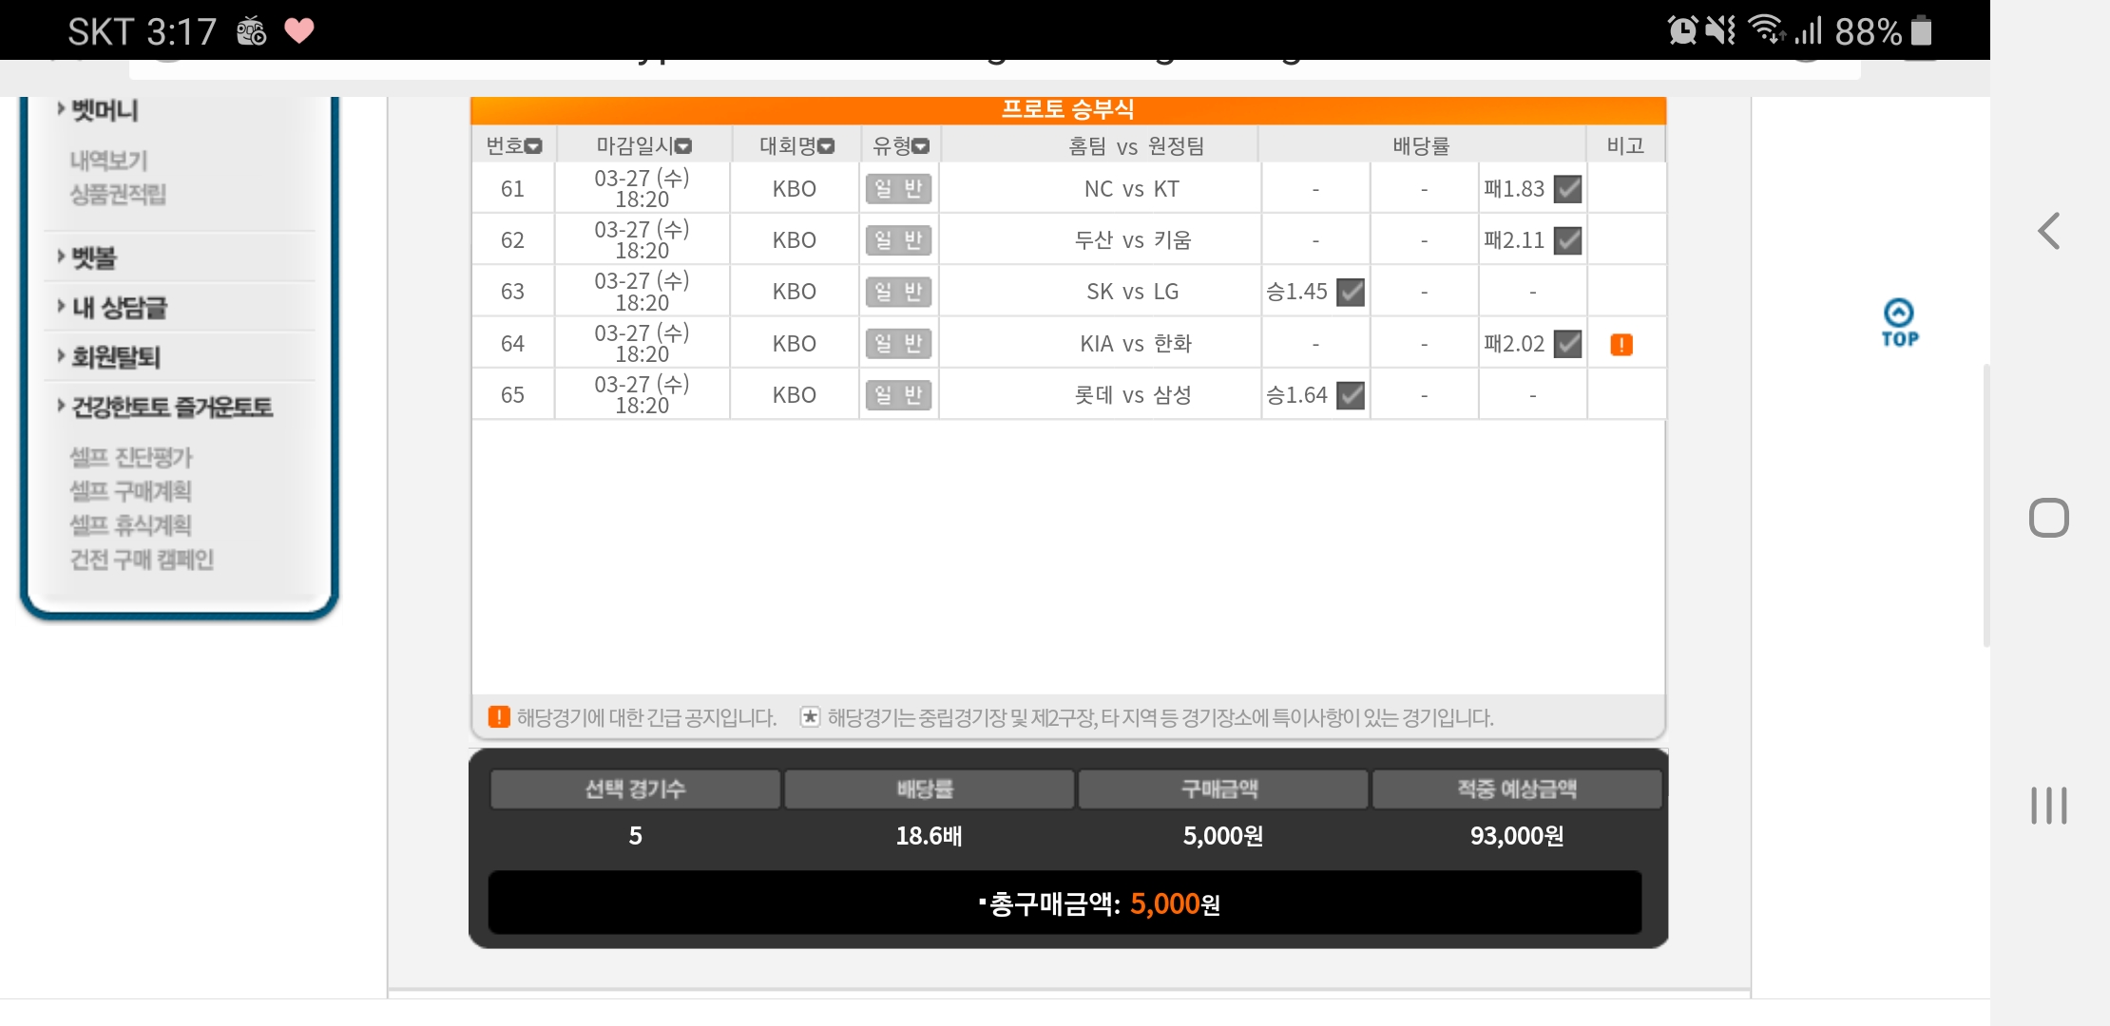Tap the heart icon in status bar
This screenshot has width=2110, height=1026.
tap(299, 31)
